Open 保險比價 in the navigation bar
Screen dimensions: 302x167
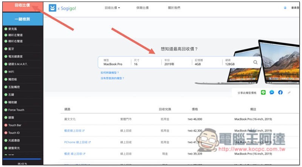click(x=143, y=8)
